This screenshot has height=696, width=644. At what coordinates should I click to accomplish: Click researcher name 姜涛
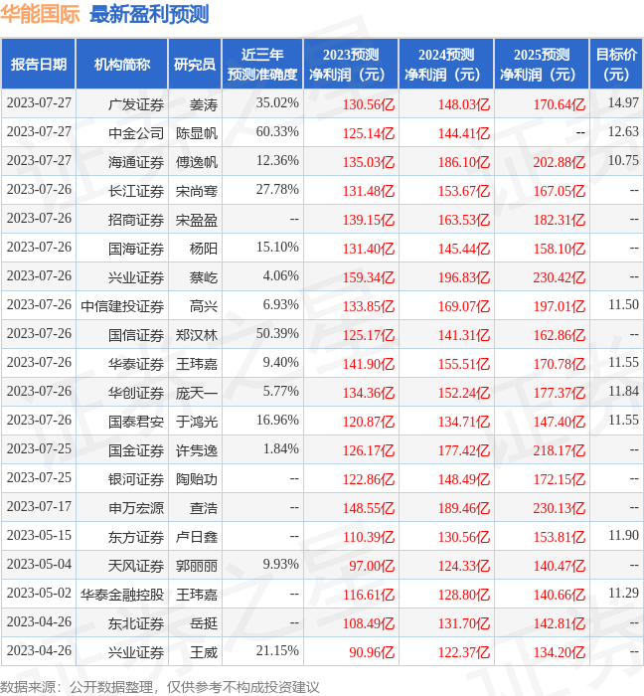point(204,104)
